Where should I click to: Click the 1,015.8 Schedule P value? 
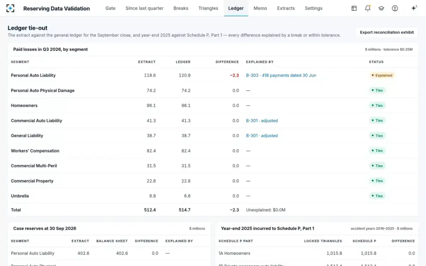(x=368, y=253)
